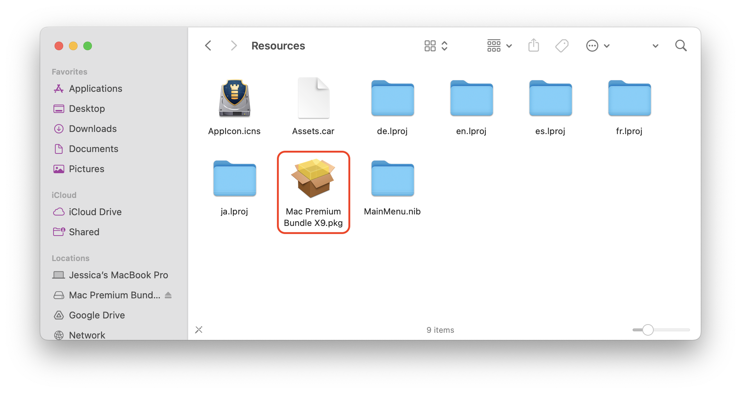This screenshot has width=741, height=393.
Task: Click the Share toolbar icon
Action: pyautogui.click(x=534, y=45)
